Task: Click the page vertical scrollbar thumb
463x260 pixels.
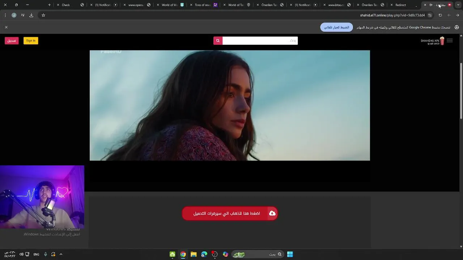Action: point(461,91)
